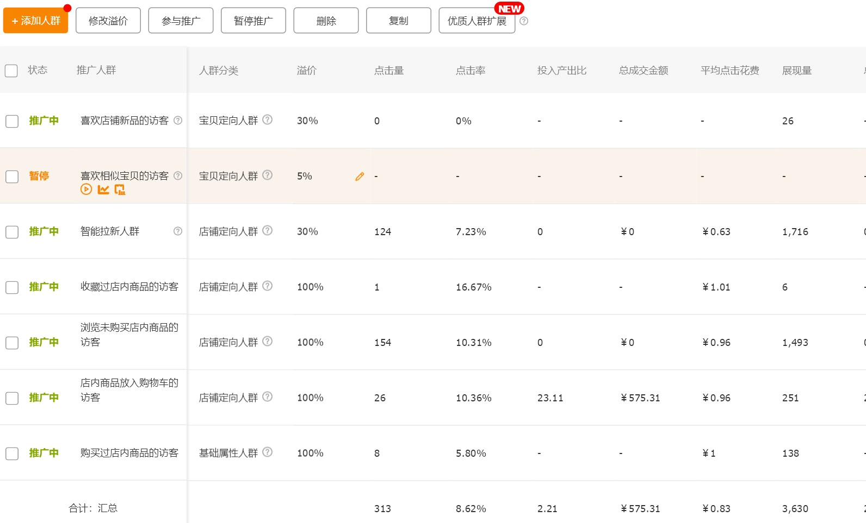Select the checkbox for 购买过店内商品的访客
Screen dimensions: 866x523
point(12,453)
